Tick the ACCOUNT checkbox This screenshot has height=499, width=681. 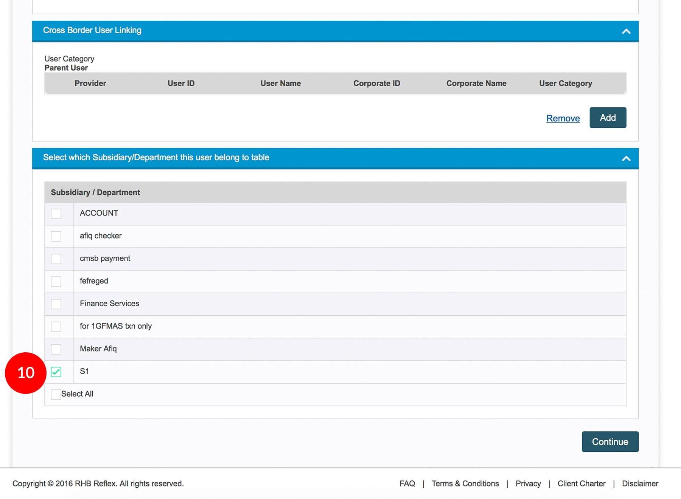coord(56,214)
